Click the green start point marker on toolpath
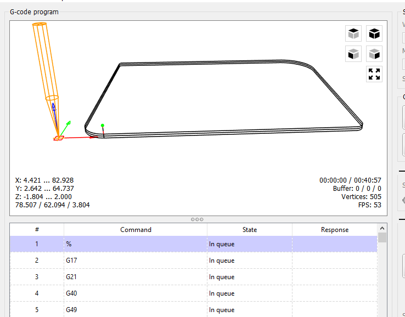Screen dimensions: 405x317 tap(103, 126)
